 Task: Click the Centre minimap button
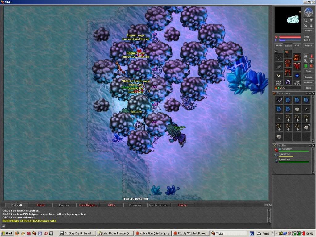coord(308,31)
